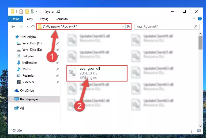Open Resimler folder in sidebar

26,76
